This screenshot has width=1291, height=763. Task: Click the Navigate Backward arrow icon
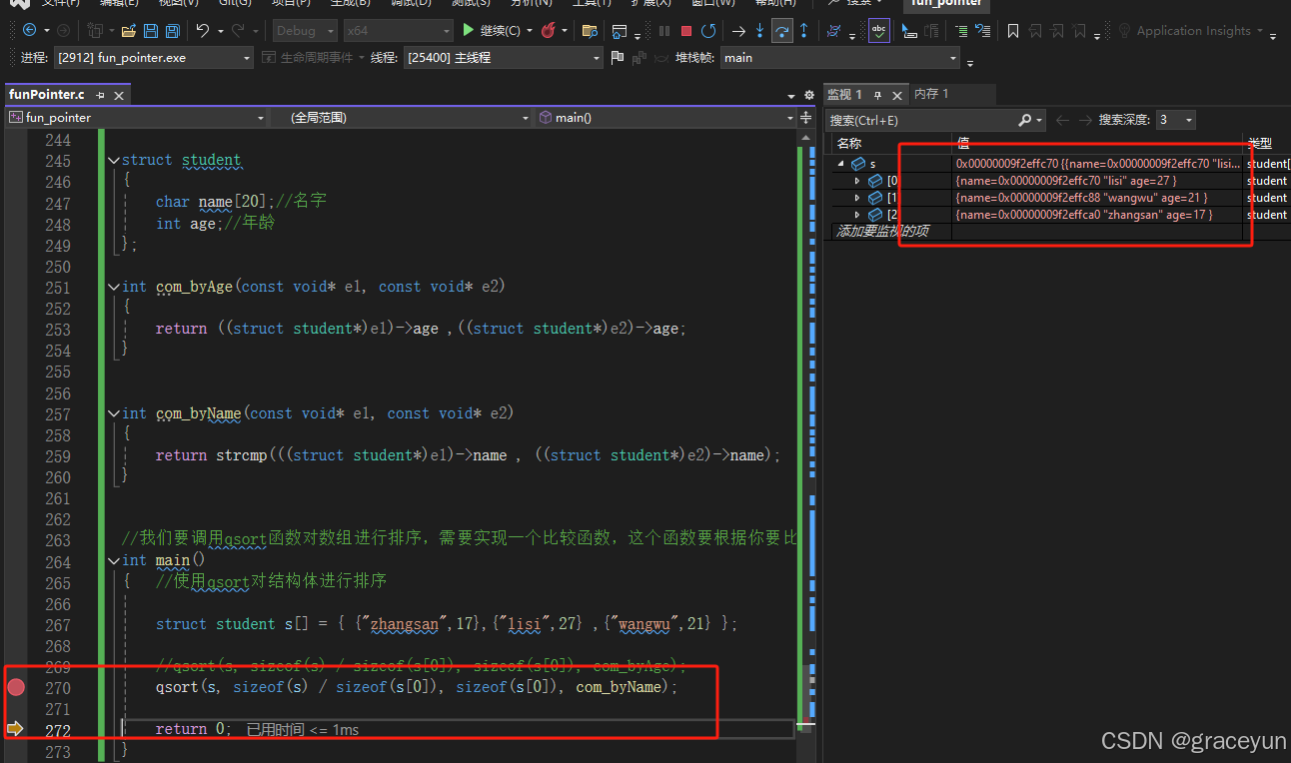27,31
